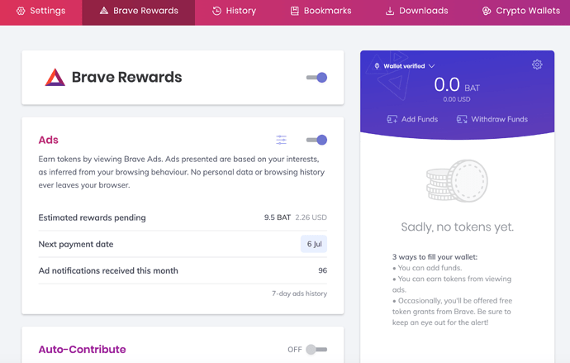This screenshot has height=363, width=570.
Task: Click the wallet verified shield icon
Action: tap(377, 65)
